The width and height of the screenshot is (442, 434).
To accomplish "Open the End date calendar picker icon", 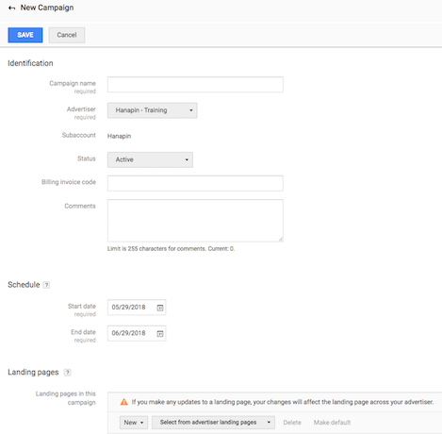I will (x=160, y=334).
